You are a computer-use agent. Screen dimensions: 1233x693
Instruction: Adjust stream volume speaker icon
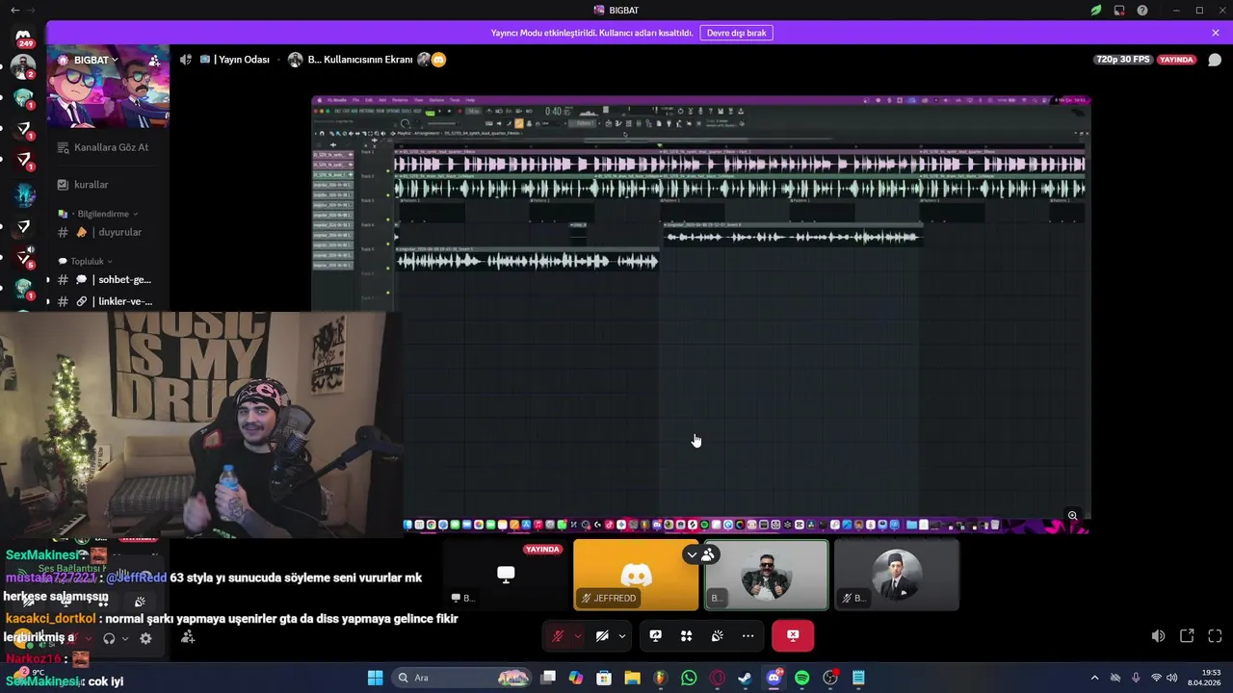pos(1158,636)
